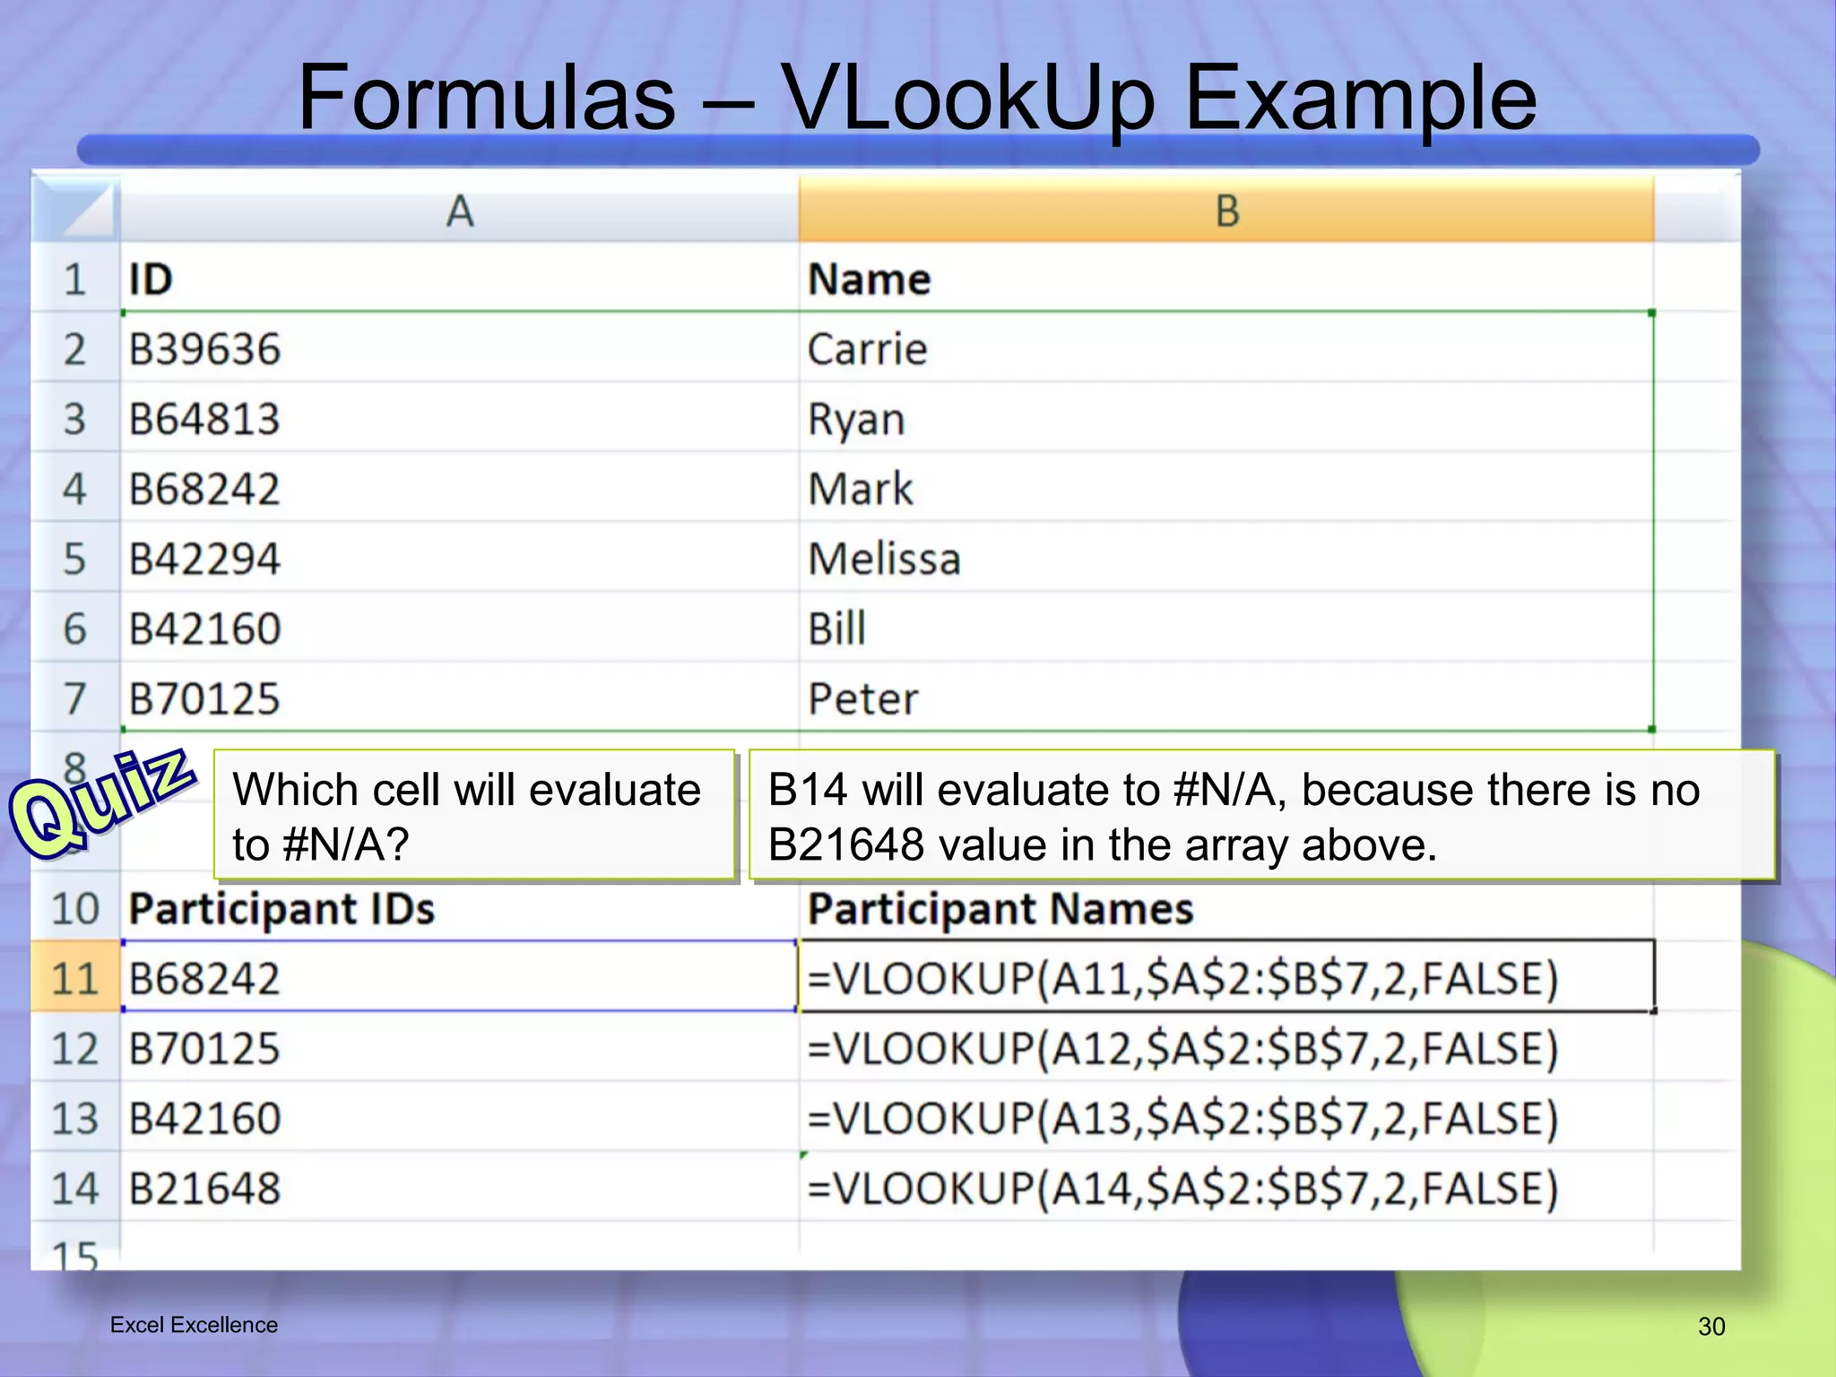This screenshot has height=1377, width=1836.
Task: Select row 5 header
Action: pos(75,558)
